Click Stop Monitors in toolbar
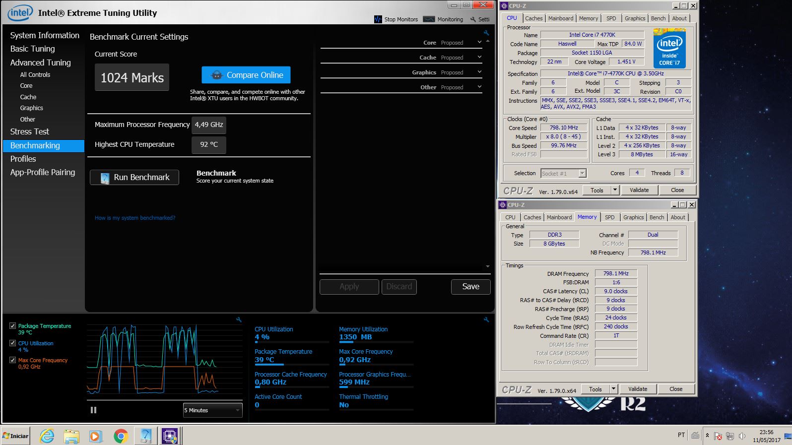 pyautogui.click(x=396, y=19)
